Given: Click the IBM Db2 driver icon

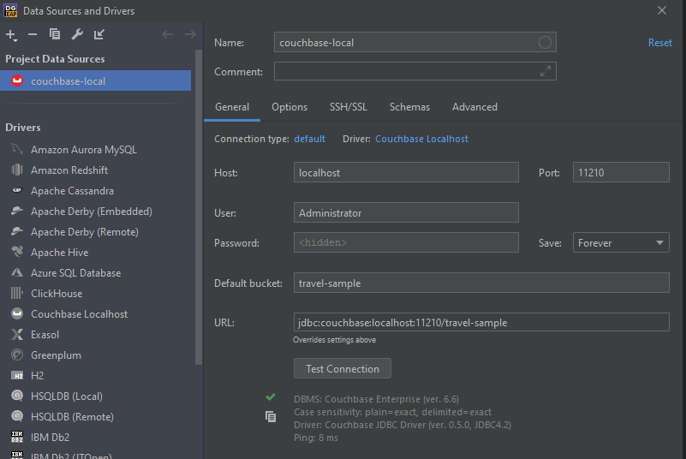Looking at the screenshot, I should click(x=17, y=437).
